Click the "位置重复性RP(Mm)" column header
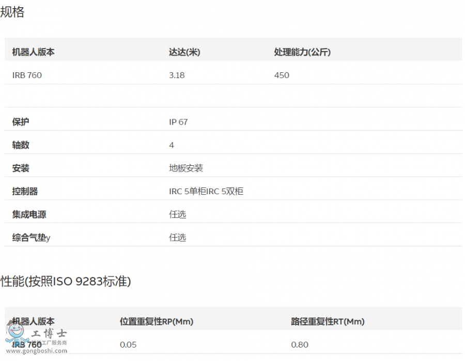The image size is (465, 361). pyautogui.click(x=157, y=321)
